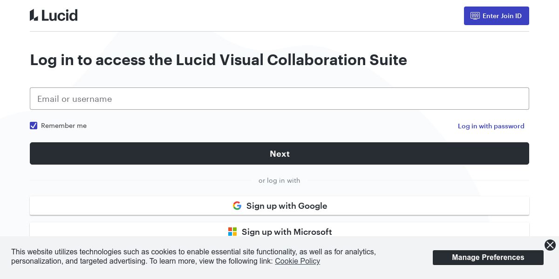Open the Log in with password link

tap(491, 126)
